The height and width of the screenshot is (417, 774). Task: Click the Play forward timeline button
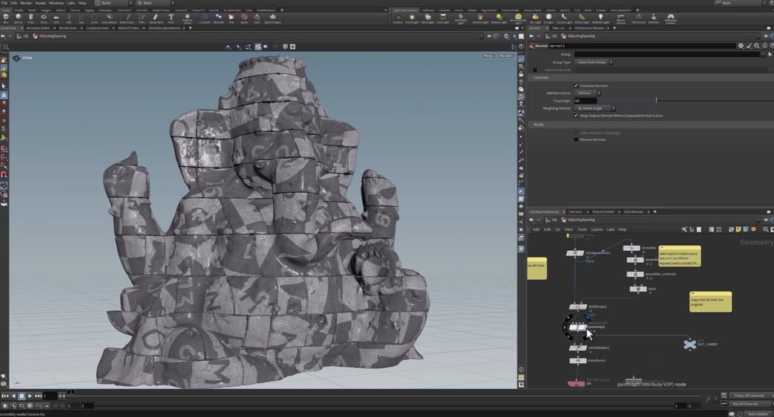coord(30,396)
